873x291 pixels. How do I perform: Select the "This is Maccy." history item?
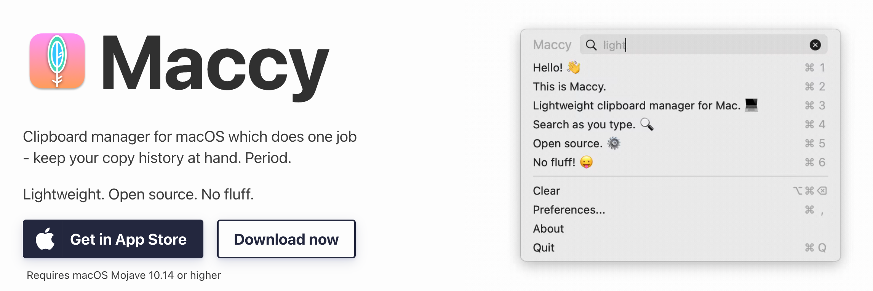tap(569, 87)
